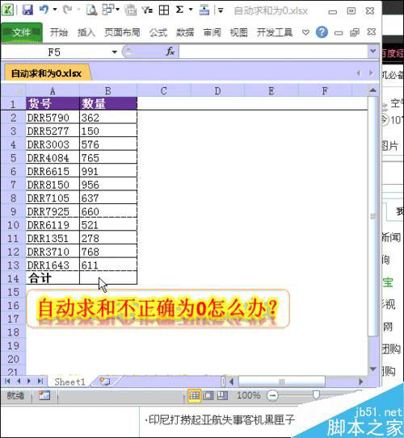Expand the formula bar chevron

[x=372, y=51]
